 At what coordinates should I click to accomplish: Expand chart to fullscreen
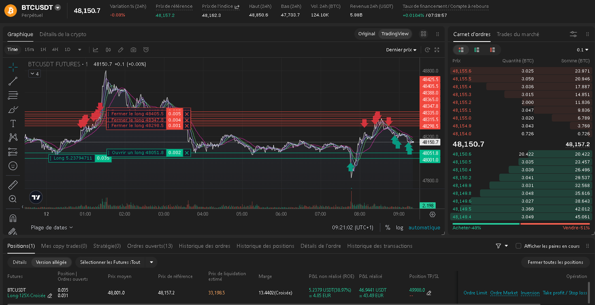tap(437, 50)
